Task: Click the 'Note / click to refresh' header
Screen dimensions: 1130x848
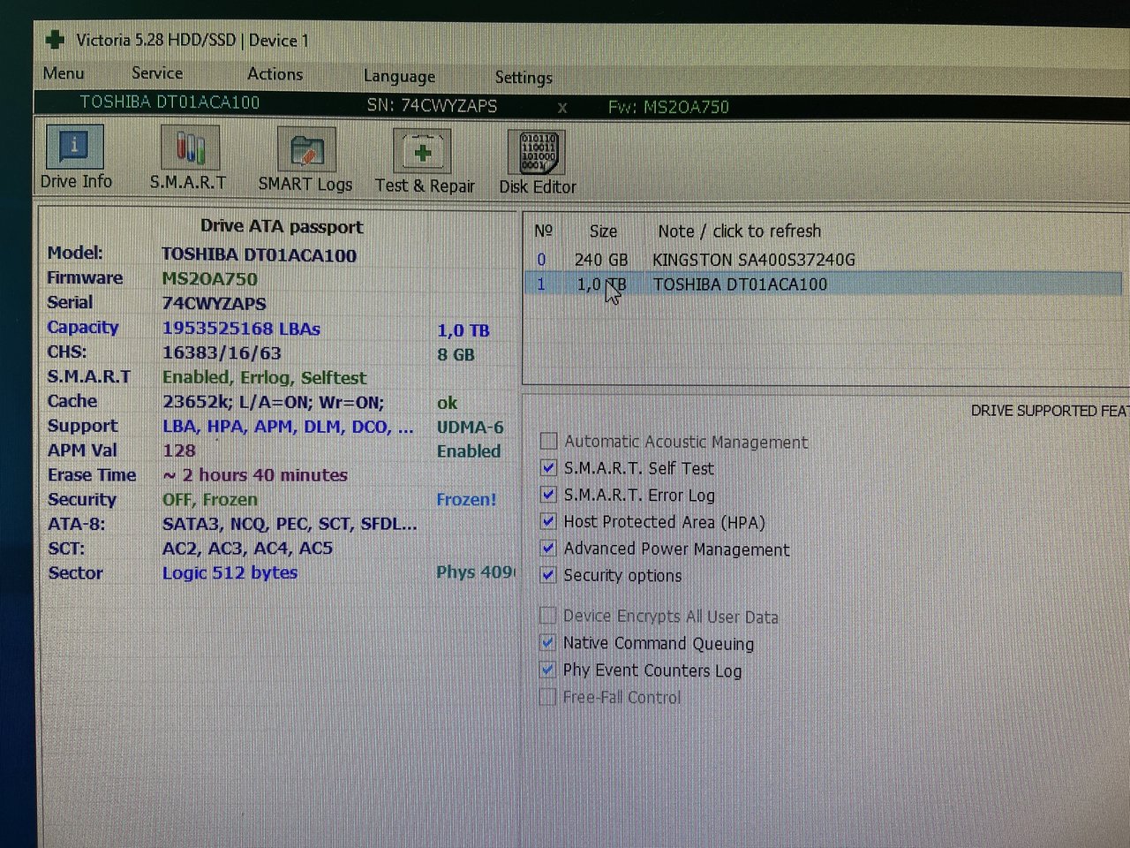Action: (x=739, y=231)
